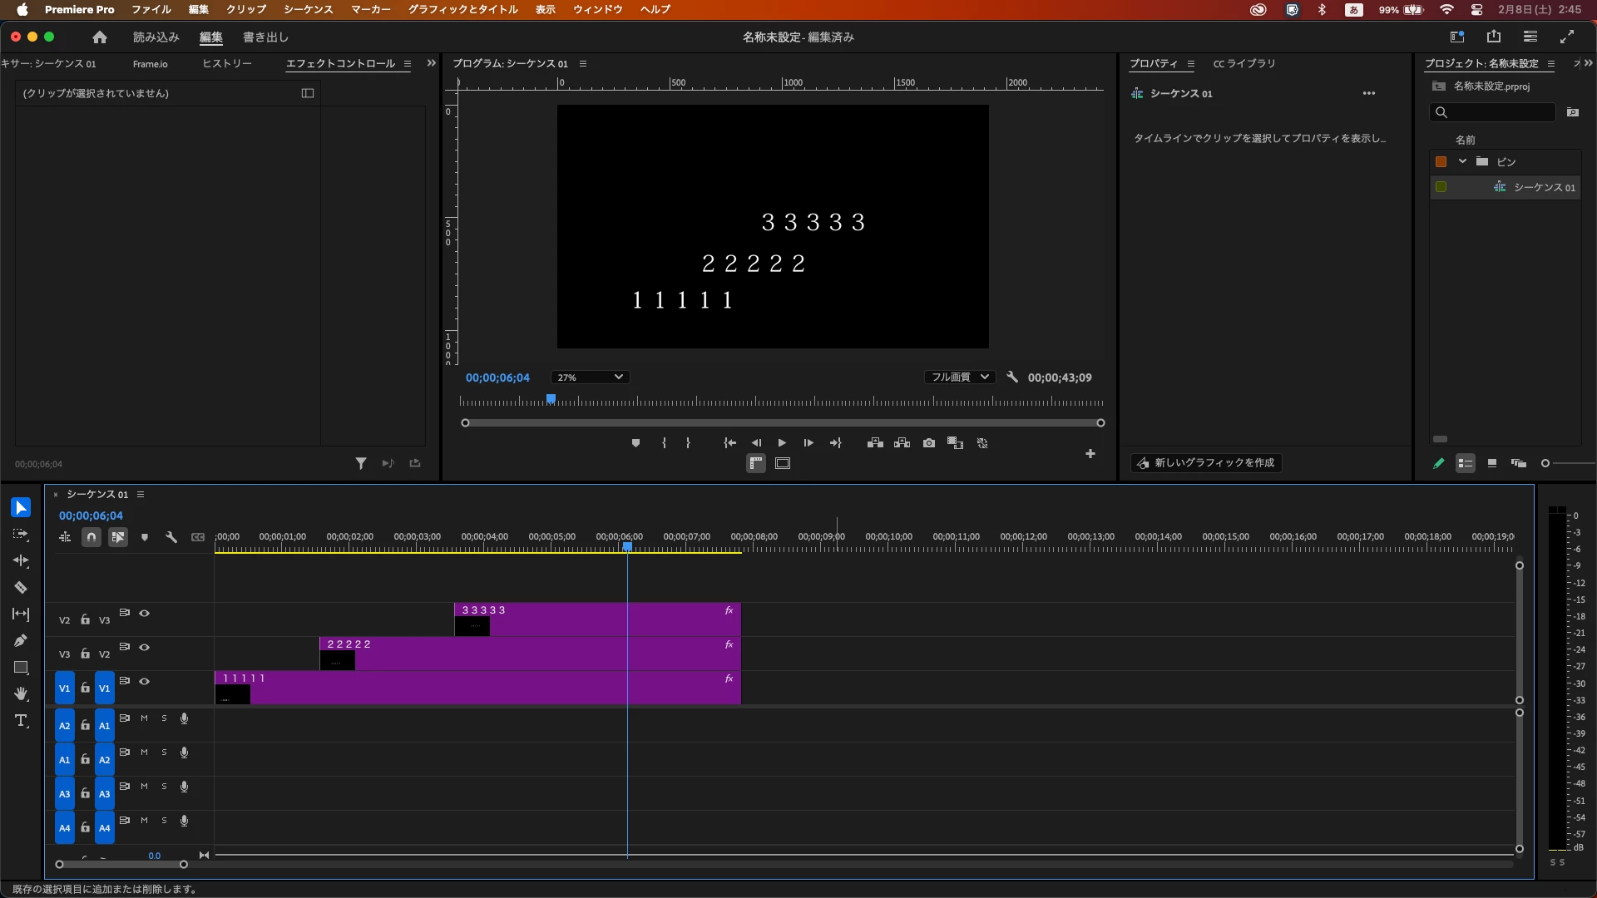This screenshot has width=1597, height=898.
Task: Select the Type tool
Action: (x=21, y=721)
